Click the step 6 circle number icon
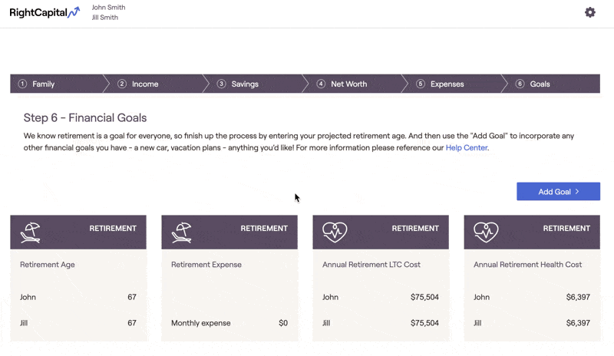614x356 pixels. point(520,84)
